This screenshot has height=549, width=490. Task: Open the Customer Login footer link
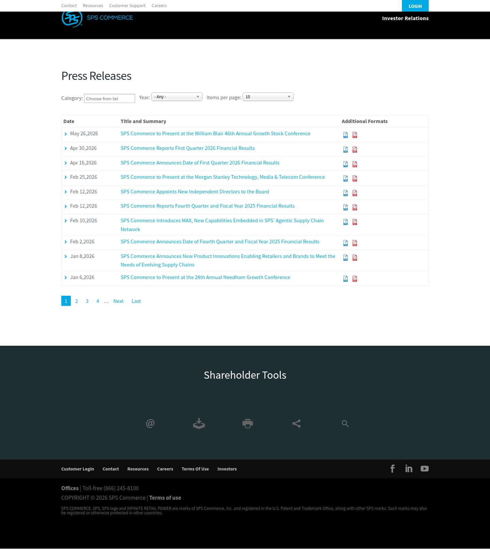pyautogui.click(x=78, y=469)
